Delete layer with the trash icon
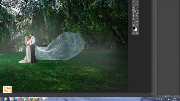 pyautogui.click(x=177, y=96)
